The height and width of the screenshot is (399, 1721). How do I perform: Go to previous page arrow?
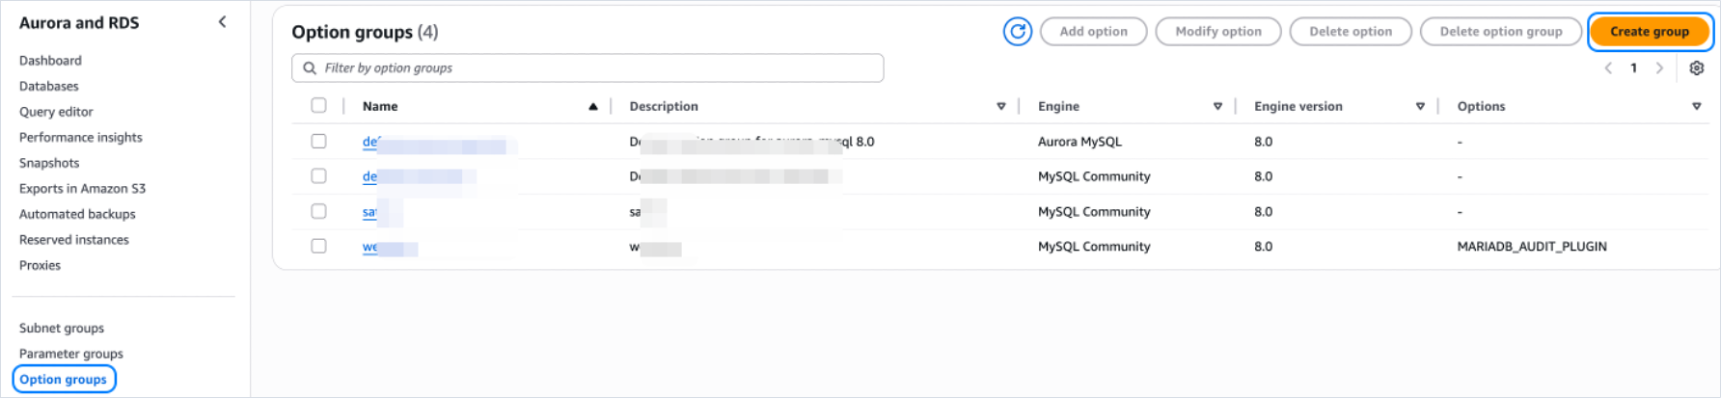pos(1608,68)
